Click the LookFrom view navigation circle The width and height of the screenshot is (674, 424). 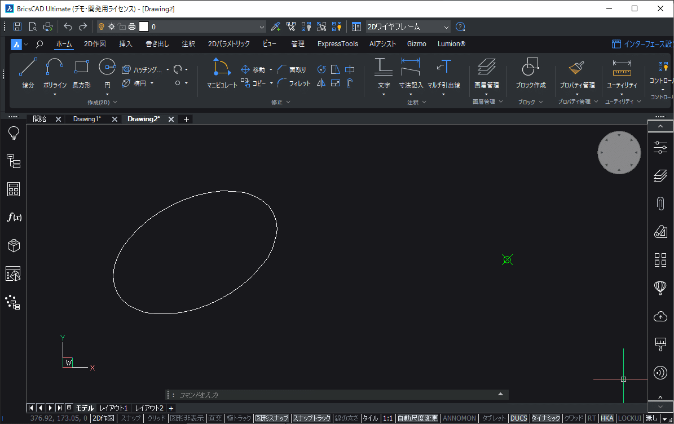pyautogui.click(x=619, y=152)
